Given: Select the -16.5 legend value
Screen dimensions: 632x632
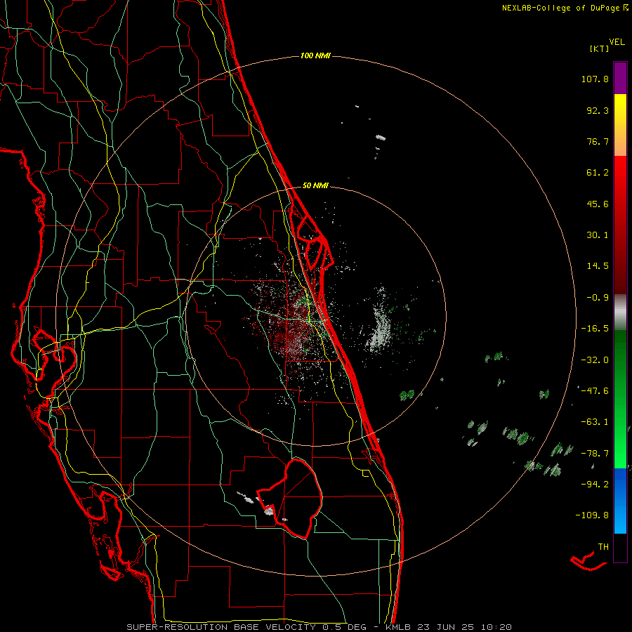Looking at the screenshot, I should (595, 329).
